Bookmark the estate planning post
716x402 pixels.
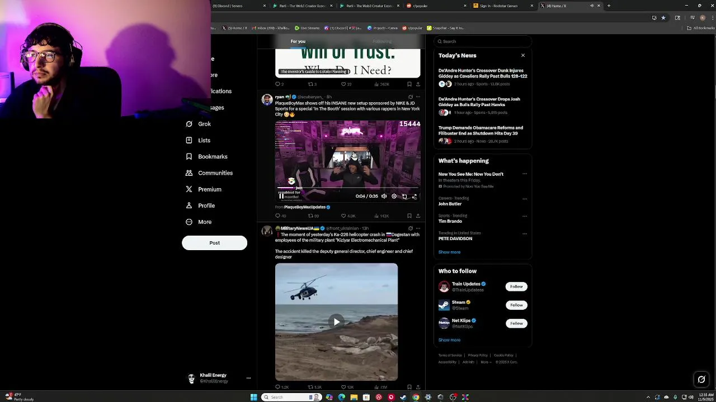409,84
